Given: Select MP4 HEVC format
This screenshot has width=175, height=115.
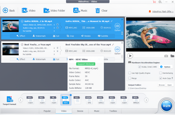Looking at the screenshot, I should pos(66,100).
